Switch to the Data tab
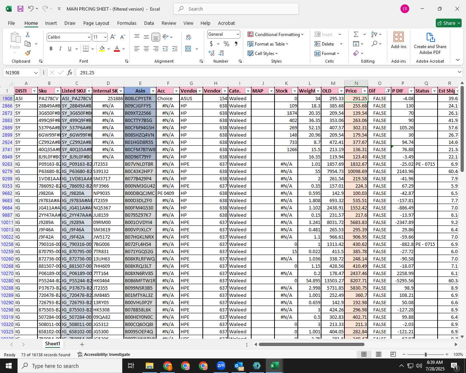 (149, 23)
